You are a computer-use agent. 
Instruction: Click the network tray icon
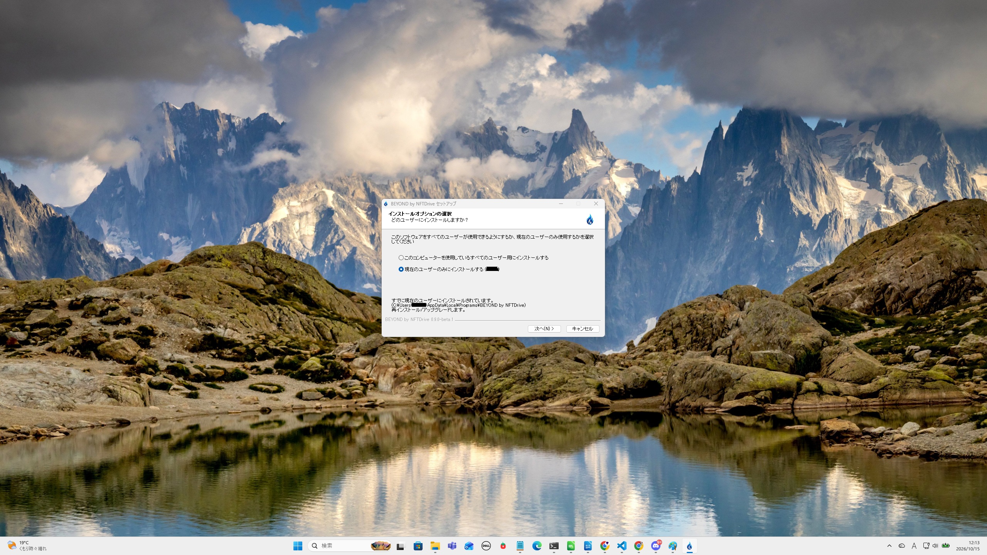coord(926,546)
